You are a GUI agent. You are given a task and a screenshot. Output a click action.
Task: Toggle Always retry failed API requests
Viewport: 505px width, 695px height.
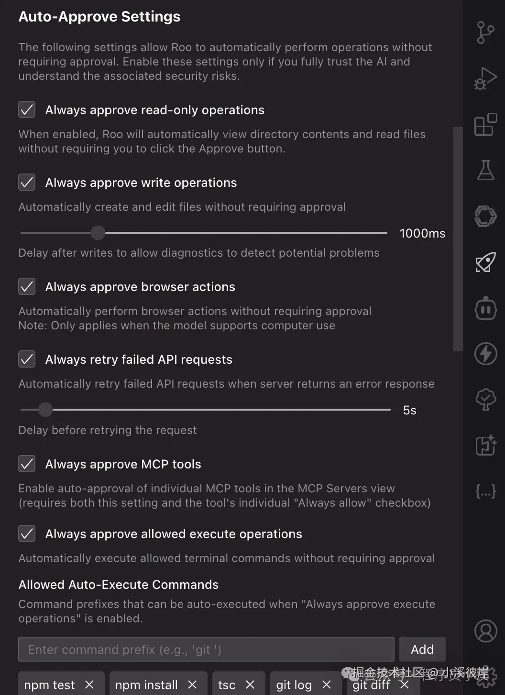[x=27, y=359]
